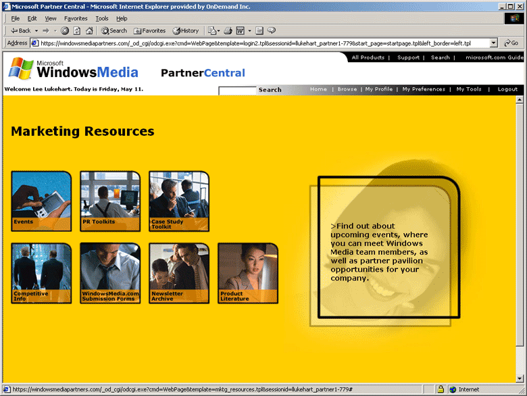This screenshot has height=396, width=527.
Task: Click the Messenger icon in toolbar
Action: (271, 30)
